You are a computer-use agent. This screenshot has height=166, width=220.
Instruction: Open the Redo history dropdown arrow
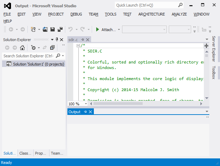(x=89, y=29)
